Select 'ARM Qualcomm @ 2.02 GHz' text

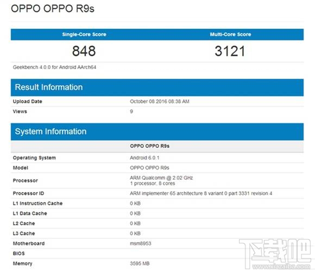[x=161, y=178]
